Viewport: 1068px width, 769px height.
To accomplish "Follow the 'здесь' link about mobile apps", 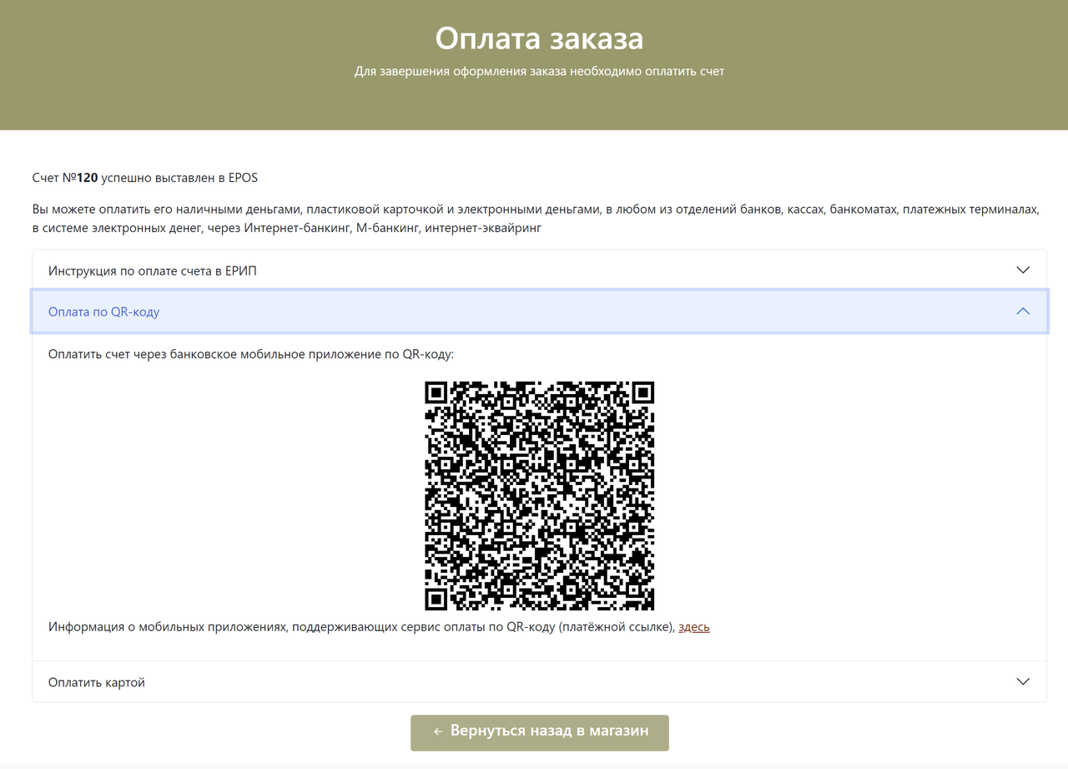I will coord(693,627).
